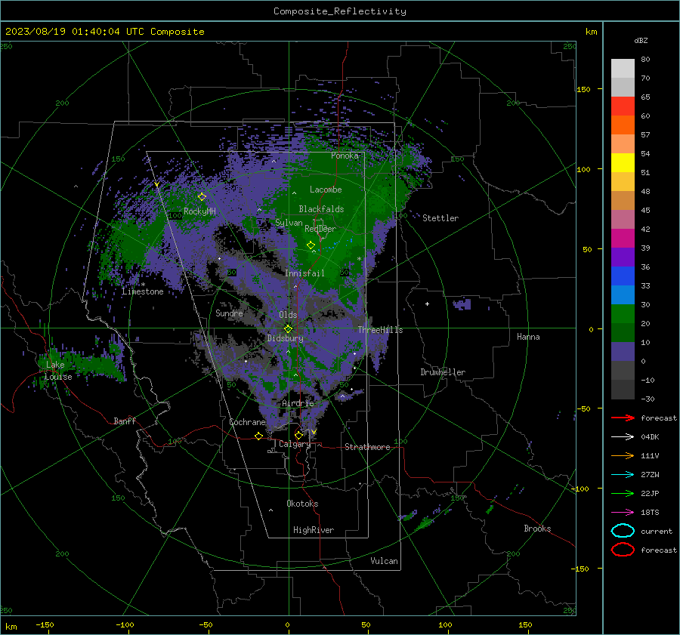Click the Lacombe city label
The image size is (680, 635).
pos(326,190)
